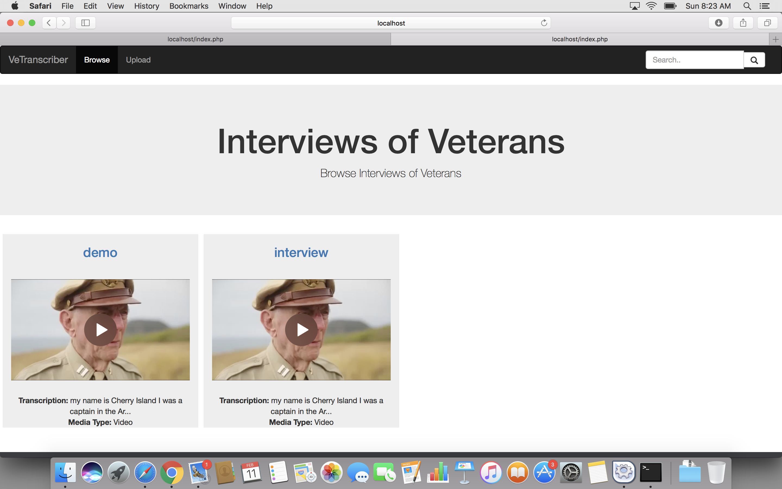Select the Browse nav tab
Viewport: 782px width, 489px height.
pos(97,60)
